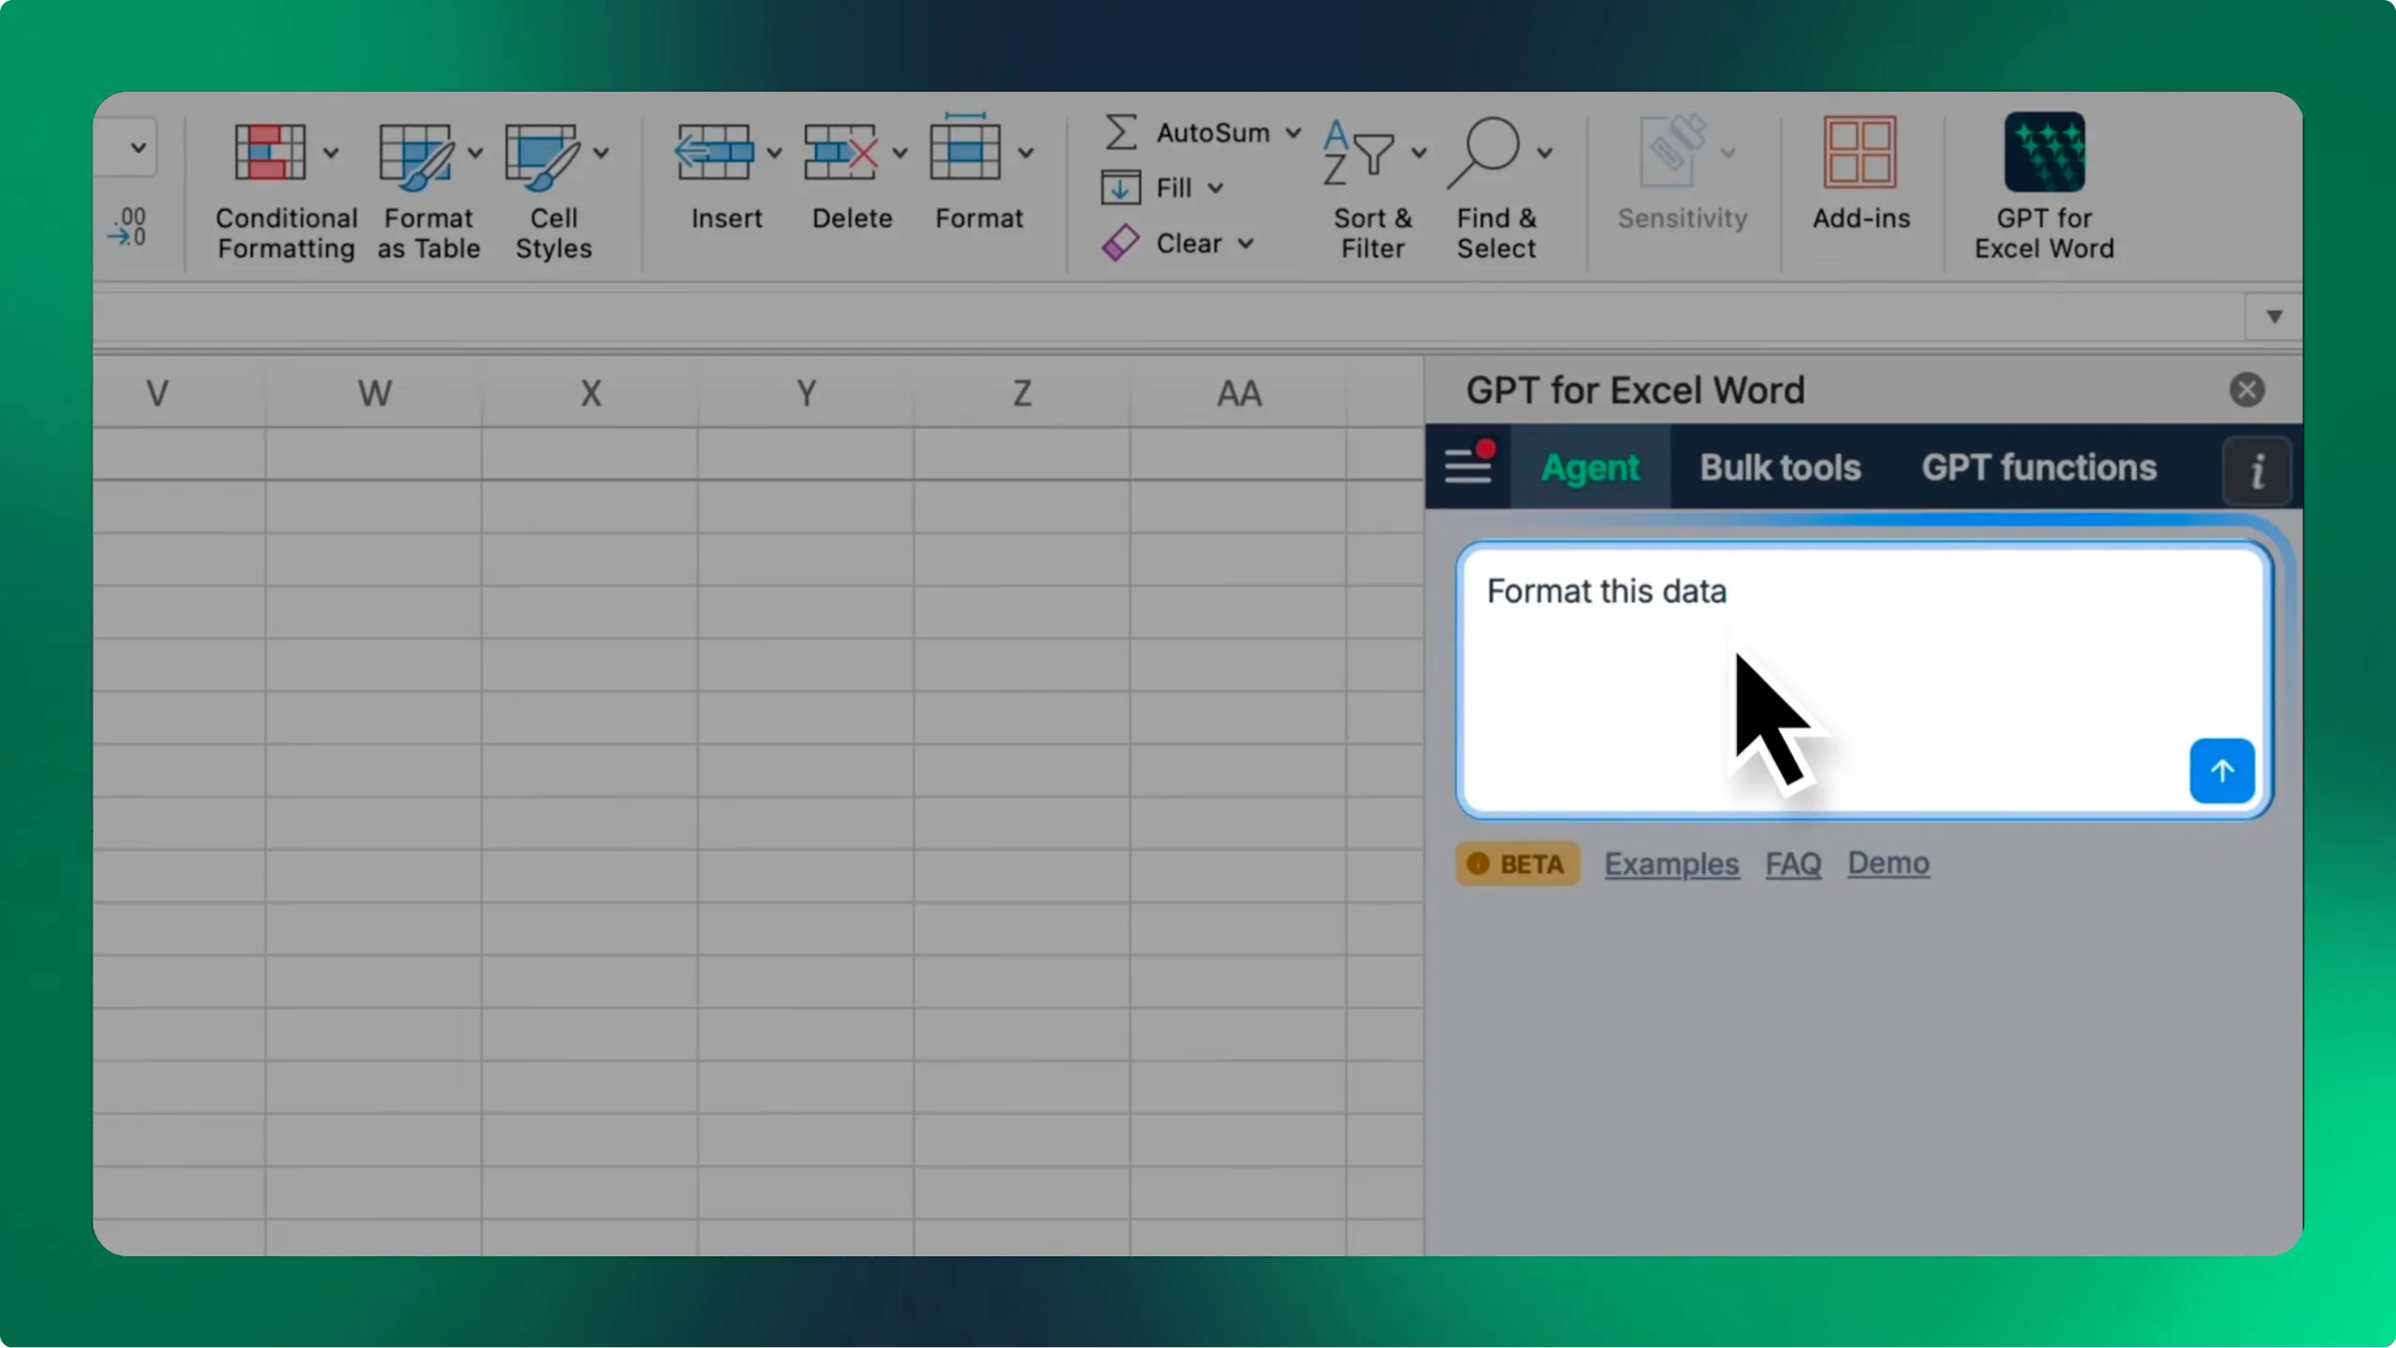Image resolution: width=2396 pixels, height=1348 pixels.
Task: Click the Sort & Filter icon
Action: pos(1359,154)
